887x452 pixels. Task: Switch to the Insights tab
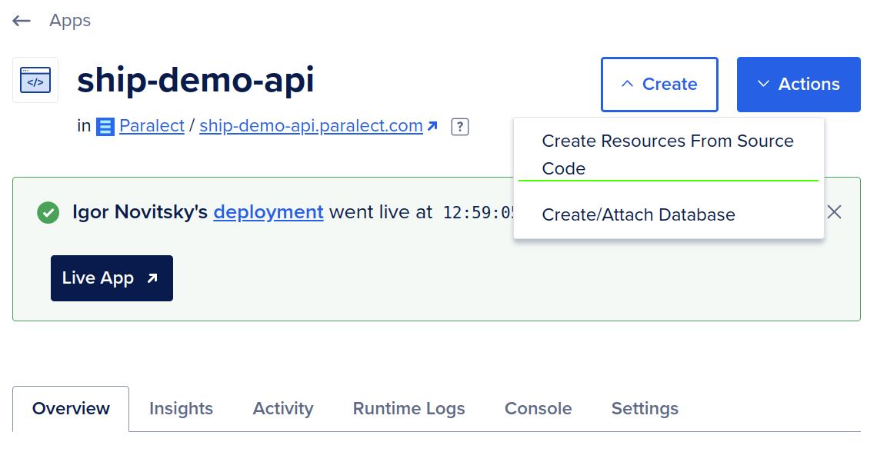[x=181, y=408]
